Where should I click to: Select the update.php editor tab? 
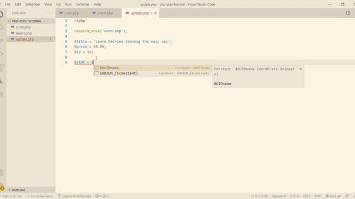pos(139,13)
